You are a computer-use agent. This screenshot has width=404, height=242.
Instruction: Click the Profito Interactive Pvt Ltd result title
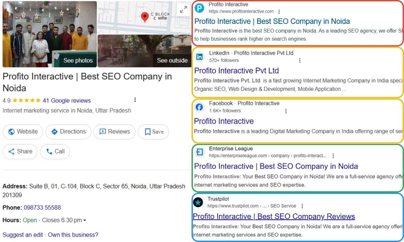pyautogui.click(x=236, y=71)
